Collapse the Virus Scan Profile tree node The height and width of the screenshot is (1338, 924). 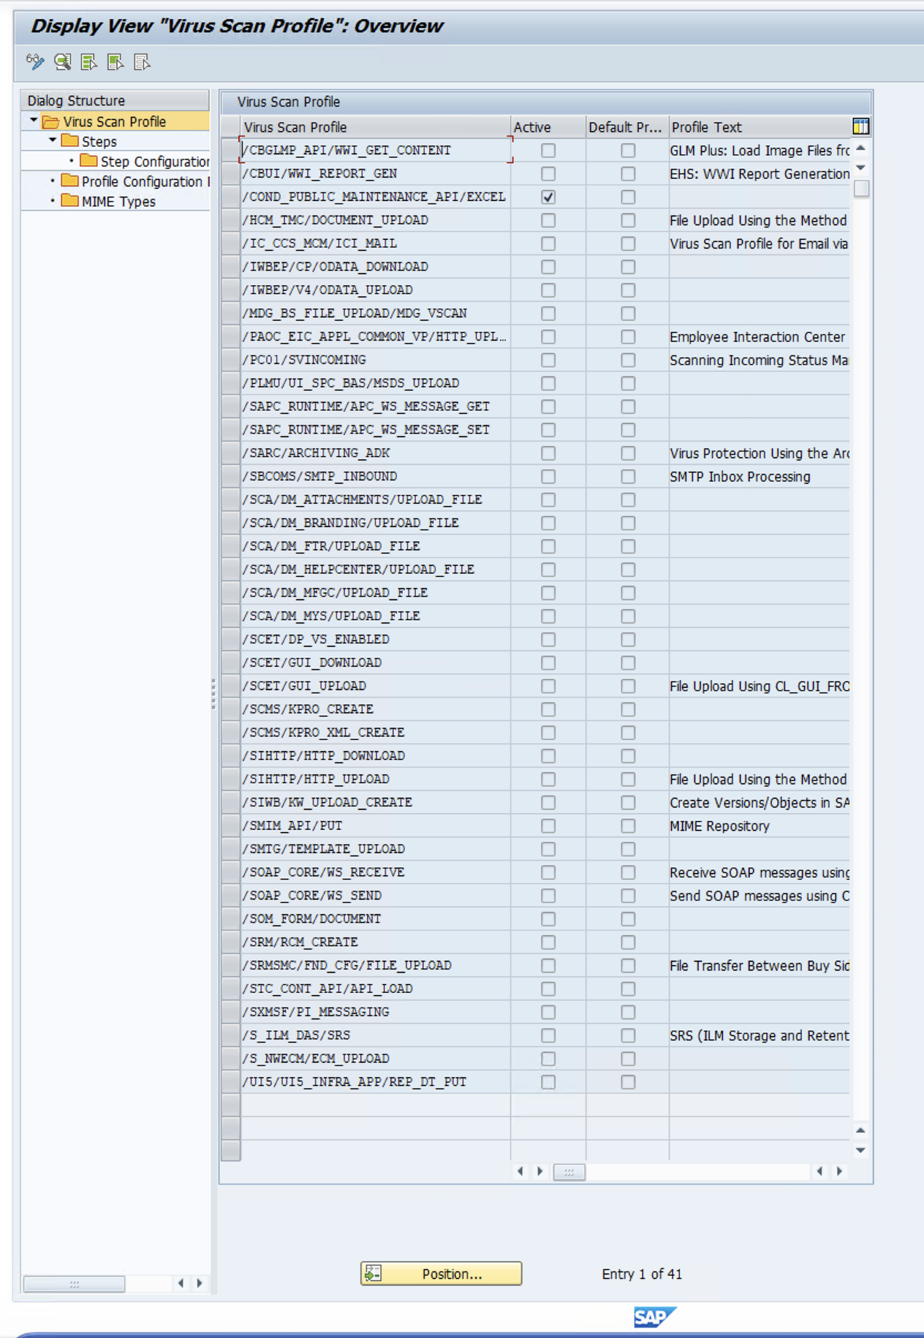tap(33, 121)
